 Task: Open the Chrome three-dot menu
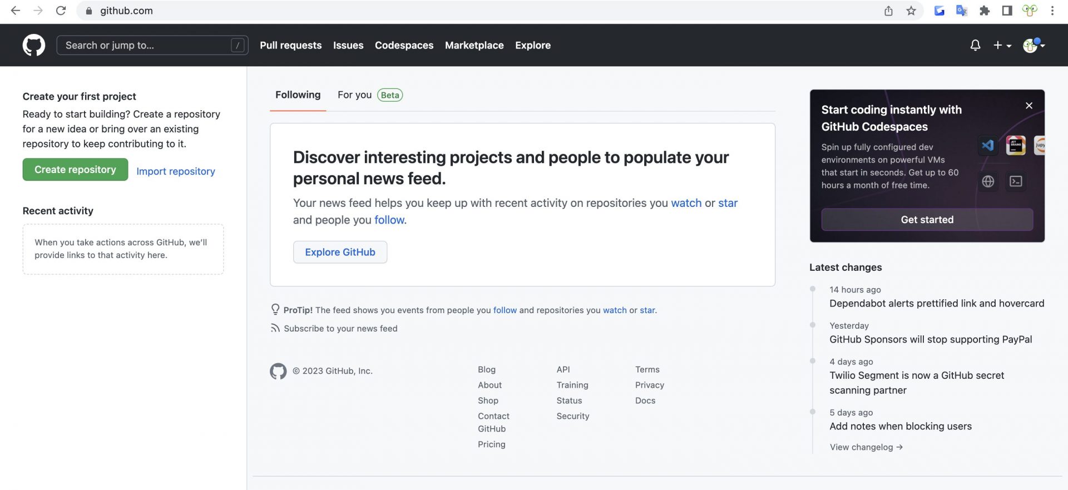(x=1052, y=11)
